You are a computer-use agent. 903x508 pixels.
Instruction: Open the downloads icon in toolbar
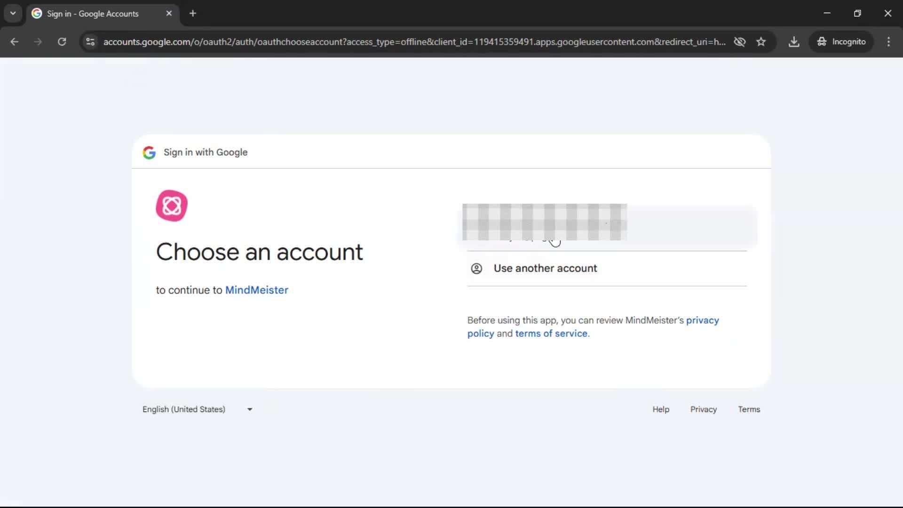pos(794,42)
